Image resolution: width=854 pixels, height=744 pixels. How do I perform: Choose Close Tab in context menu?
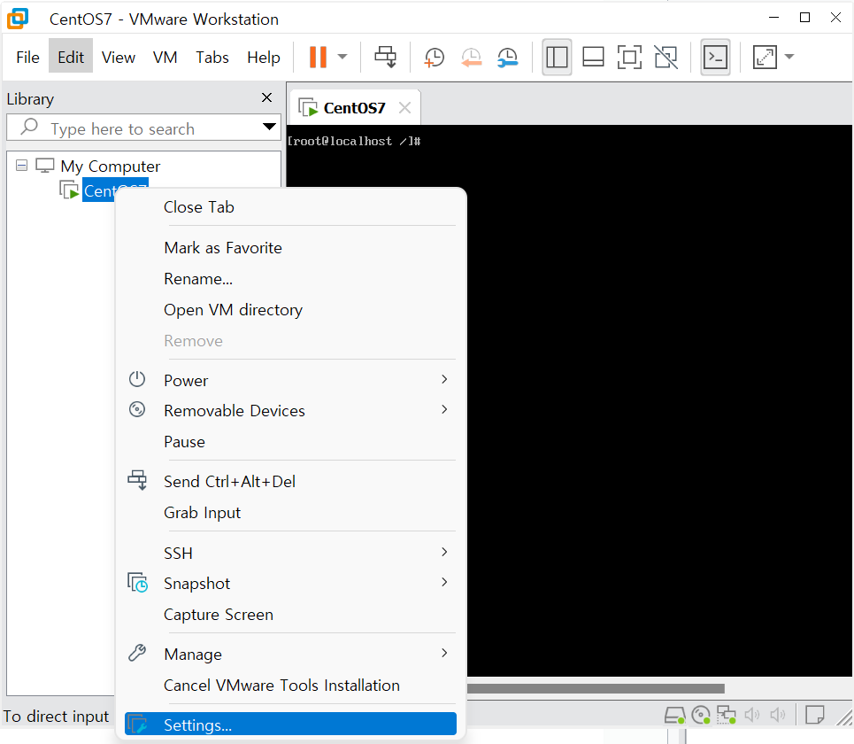pyautogui.click(x=290, y=207)
